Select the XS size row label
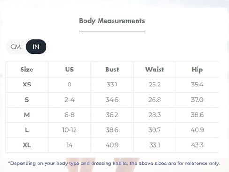 point(27,85)
